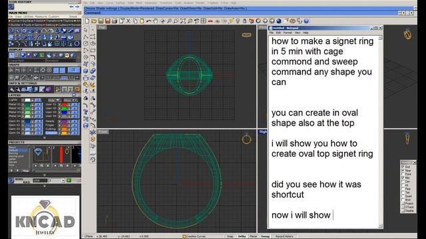Open a file using the folder icon
Image resolution: width=426 pixels, height=239 pixels.
coord(94,21)
